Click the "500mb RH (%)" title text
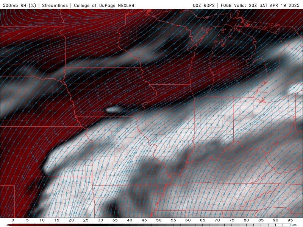 19,5
